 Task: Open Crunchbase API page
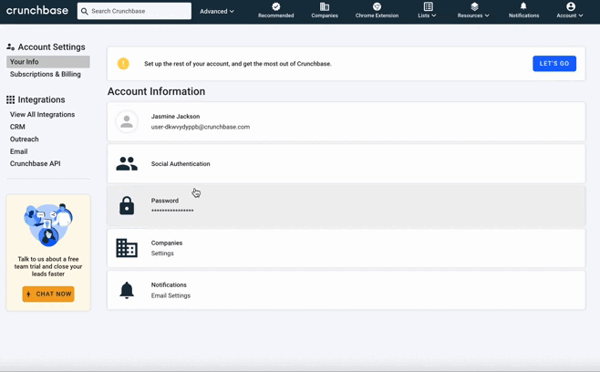[x=36, y=163]
